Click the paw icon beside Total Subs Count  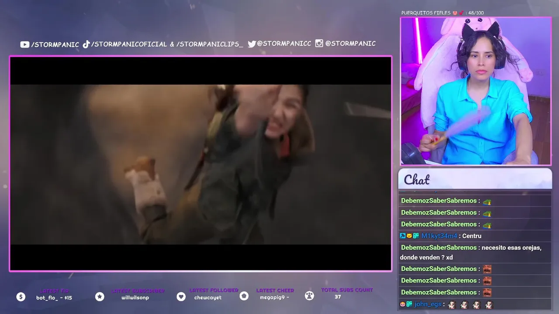tap(309, 296)
